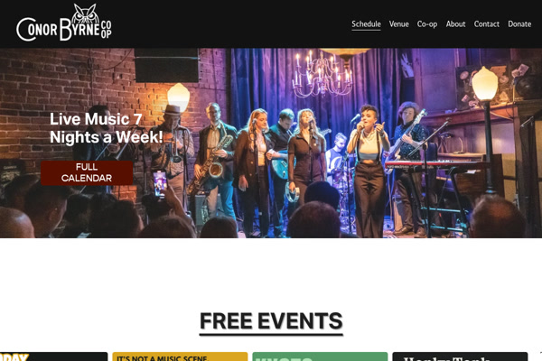
Task: Click the owl icon in the logo
Action: [86, 13]
